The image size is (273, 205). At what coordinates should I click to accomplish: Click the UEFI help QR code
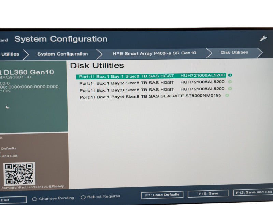[x=19, y=174]
